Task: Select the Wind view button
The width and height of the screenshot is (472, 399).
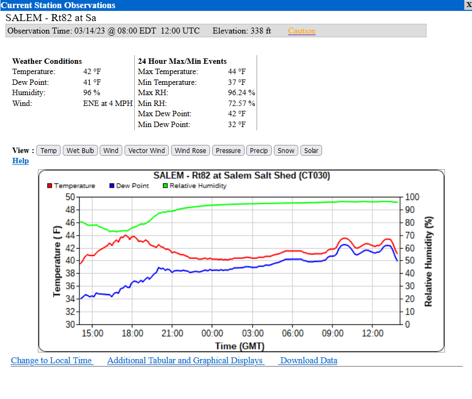Action: 111,150
